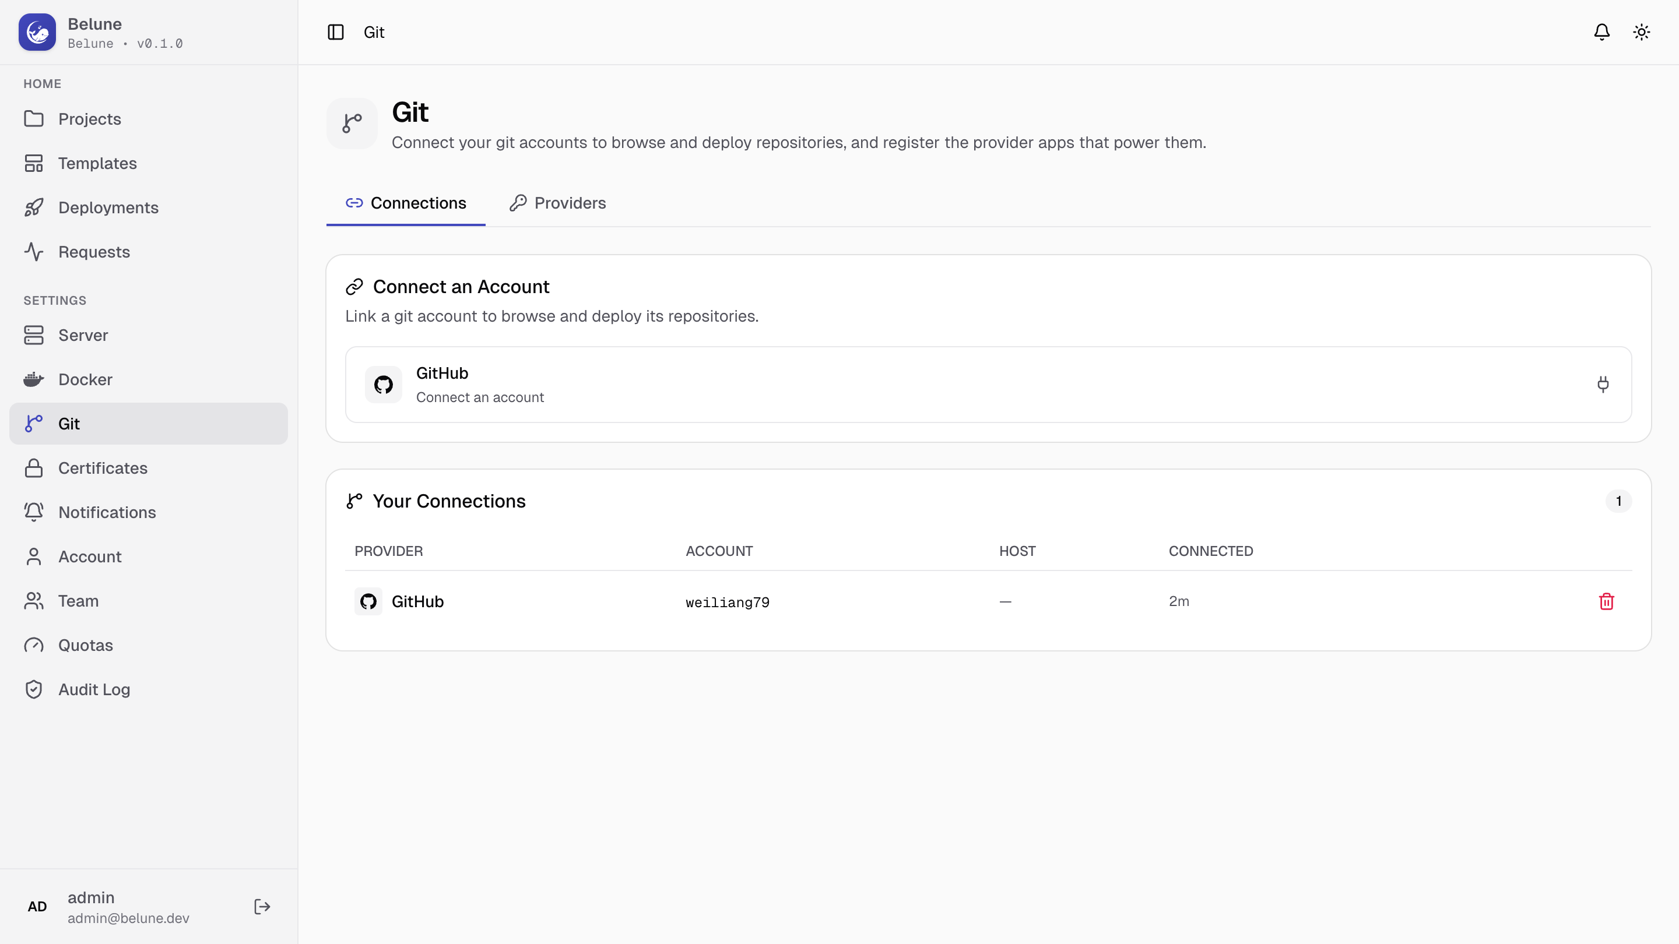Toggle the sidebar panel icon
This screenshot has height=944, width=1679.
coord(336,32)
